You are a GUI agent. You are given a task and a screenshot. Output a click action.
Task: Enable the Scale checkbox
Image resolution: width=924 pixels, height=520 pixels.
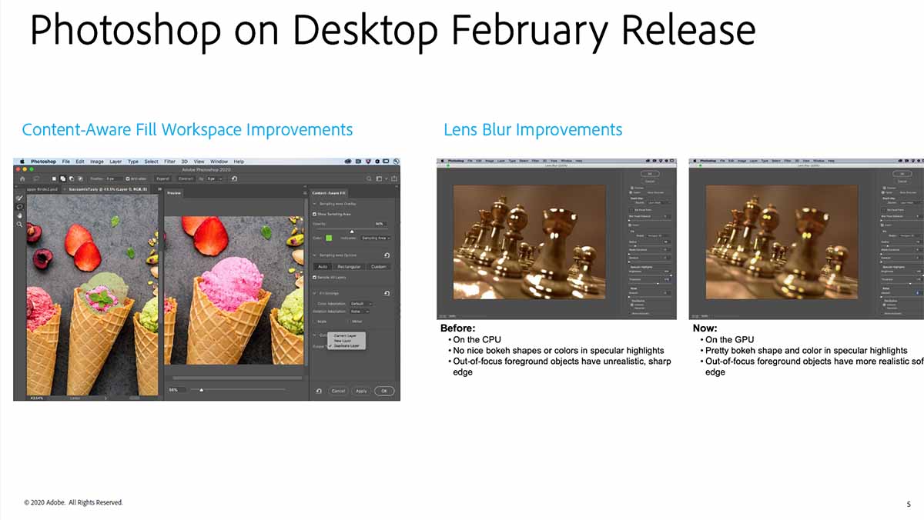tap(315, 322)
